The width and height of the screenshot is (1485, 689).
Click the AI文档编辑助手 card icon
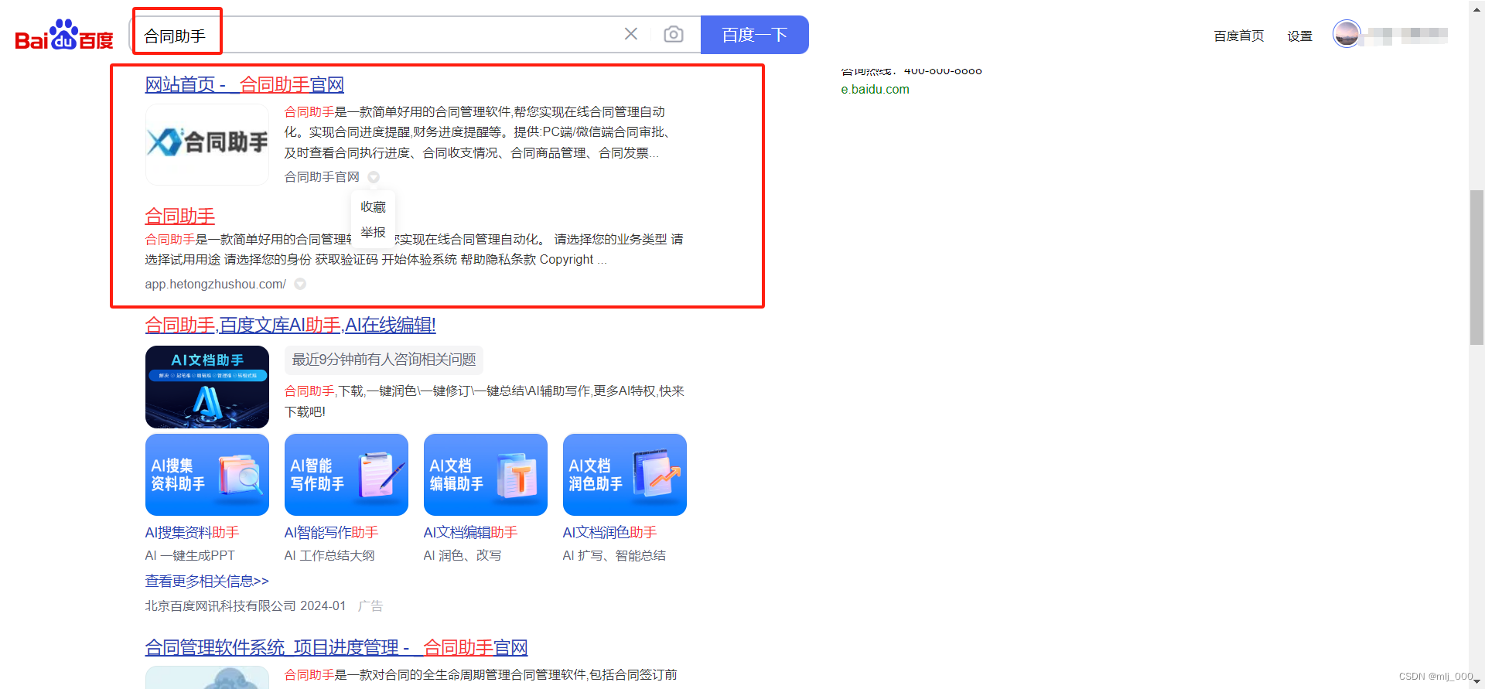(x=486, y=475)
